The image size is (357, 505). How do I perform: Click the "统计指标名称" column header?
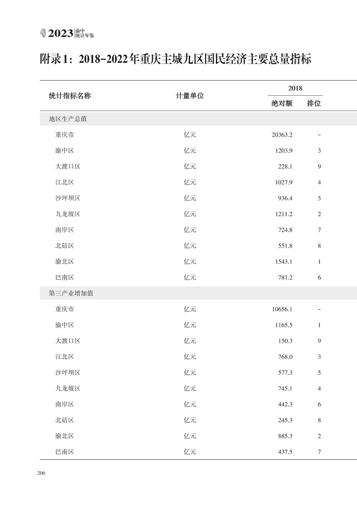tap(70, 96)
